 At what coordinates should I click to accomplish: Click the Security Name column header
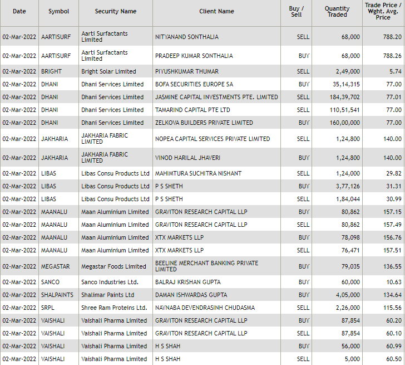coord(115,11)
